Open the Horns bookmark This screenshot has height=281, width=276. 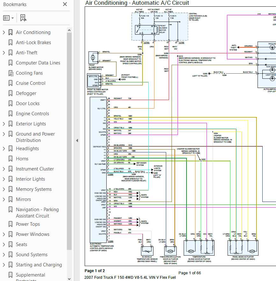pos(22,159)
